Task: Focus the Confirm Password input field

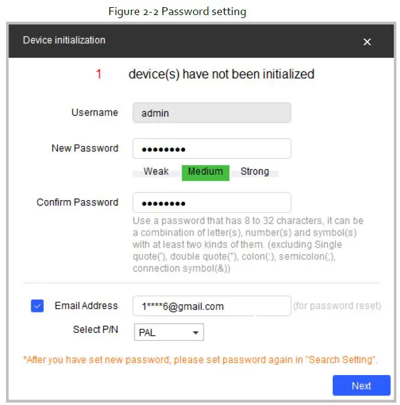Action: (x=211, y=203)
